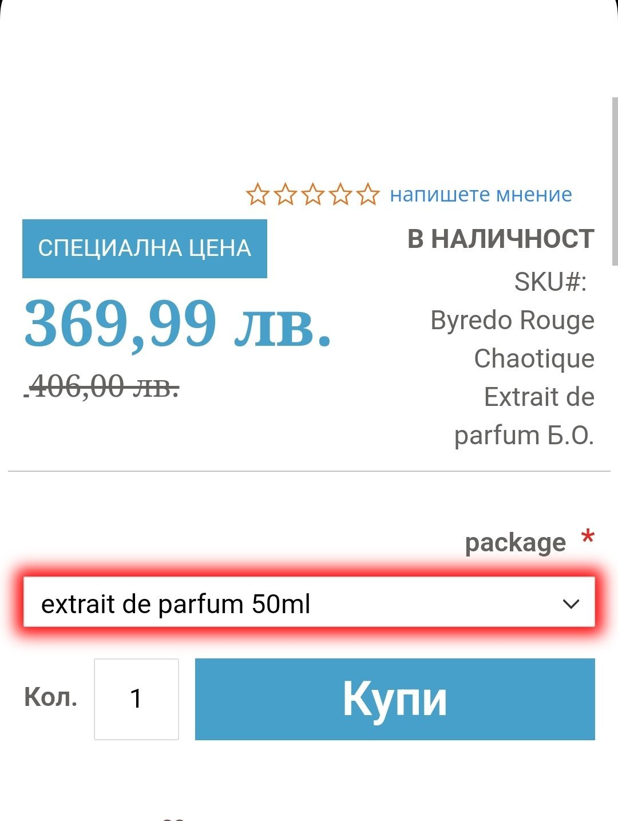Image resolution: width=618 pixels, height=821 pixels.
Task: Open the "напишете мнение" review link
Action: [x=481, y=195]
